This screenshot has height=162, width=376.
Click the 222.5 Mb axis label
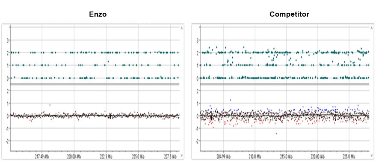click(x=106, y=157)
